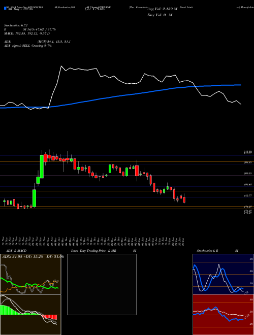Click the MACD 182.55 values line
The height and width of the screenshot is (335, 254).
pos(27,33)
